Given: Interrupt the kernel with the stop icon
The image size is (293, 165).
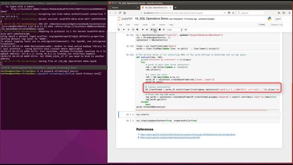Looking at the screenshot, I should pyautogui.click(x=160, y=29).
